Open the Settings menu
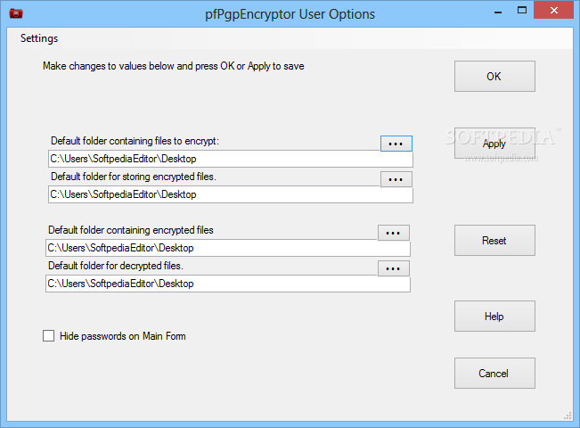580x428 pixels. pyautogui.click(x=39, y=38)
